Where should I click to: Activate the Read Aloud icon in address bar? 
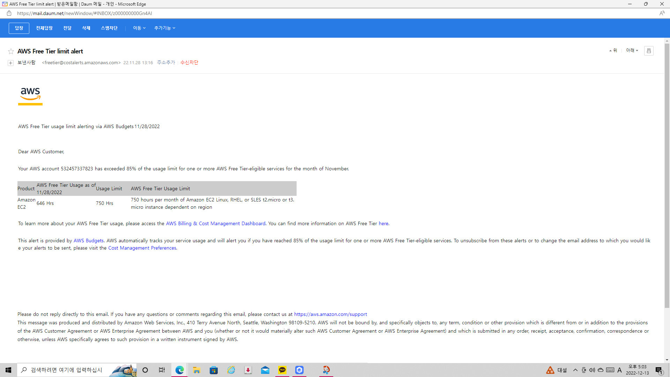[x=662, y=13]
